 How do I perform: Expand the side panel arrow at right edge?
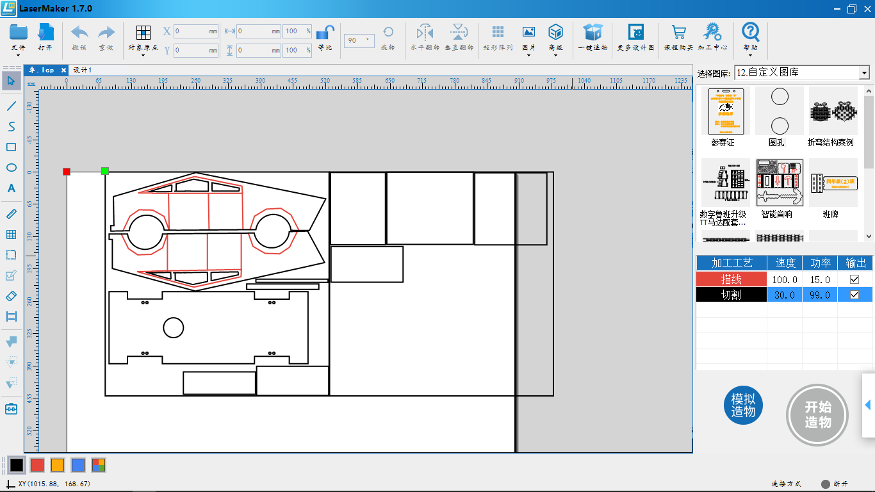868,405
